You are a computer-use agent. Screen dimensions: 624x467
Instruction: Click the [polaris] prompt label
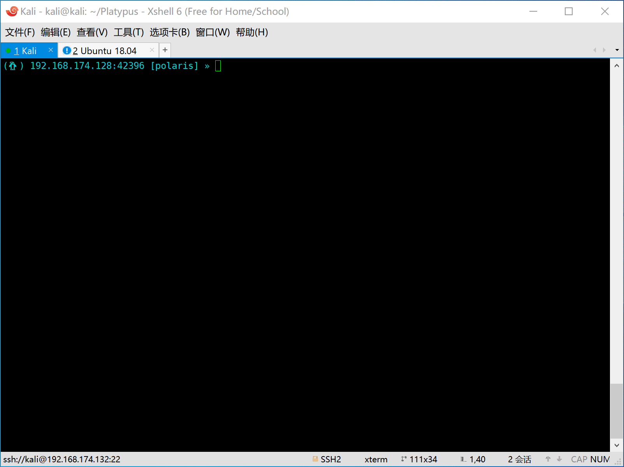click(174, 66)
